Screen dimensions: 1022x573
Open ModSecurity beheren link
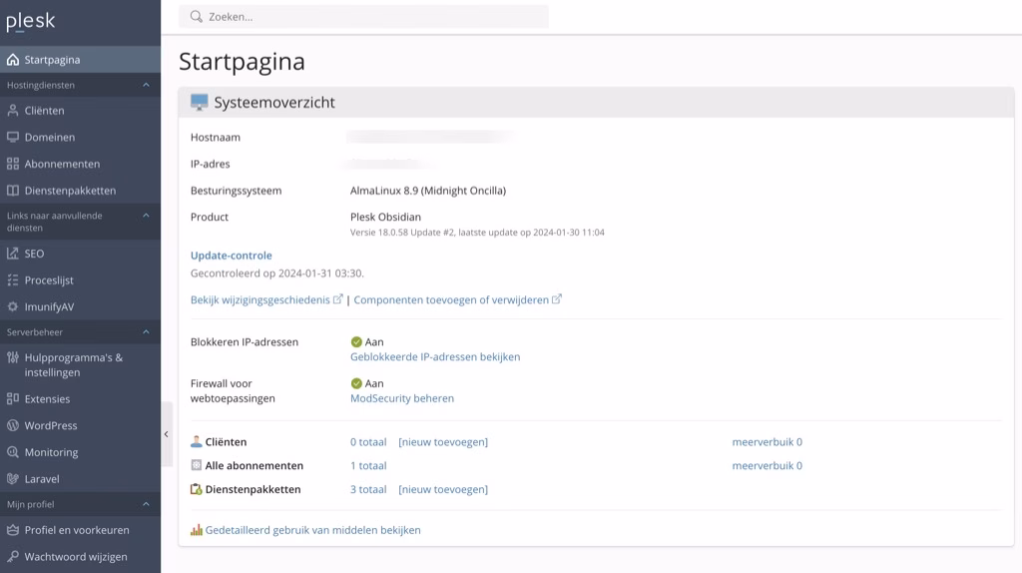point(402,398)
